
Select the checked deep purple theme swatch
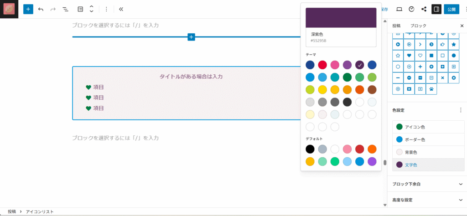click(x=359, y=65)
